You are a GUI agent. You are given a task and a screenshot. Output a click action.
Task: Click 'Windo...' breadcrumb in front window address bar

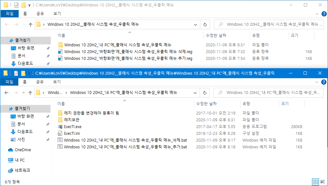coord(55,92)
